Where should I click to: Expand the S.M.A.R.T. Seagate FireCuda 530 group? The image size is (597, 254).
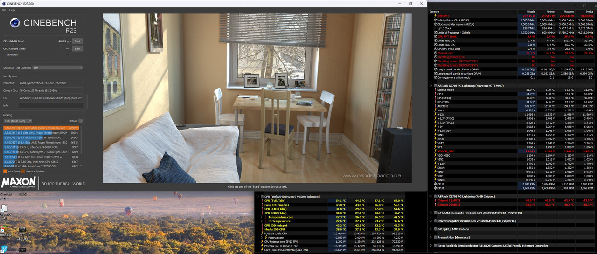click(430, 213)
